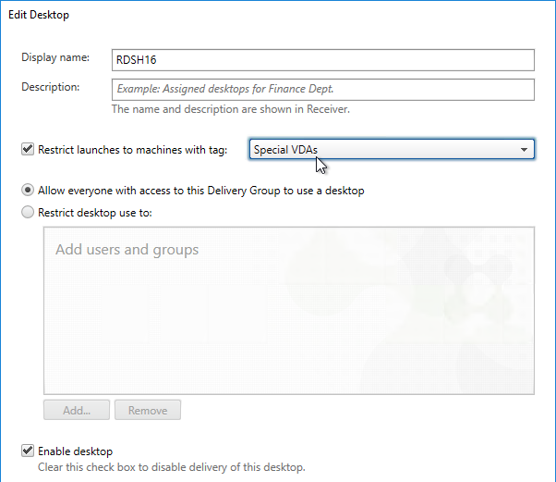
Task: Click the Display name field containing RDSH16
Action: [321, 59]
